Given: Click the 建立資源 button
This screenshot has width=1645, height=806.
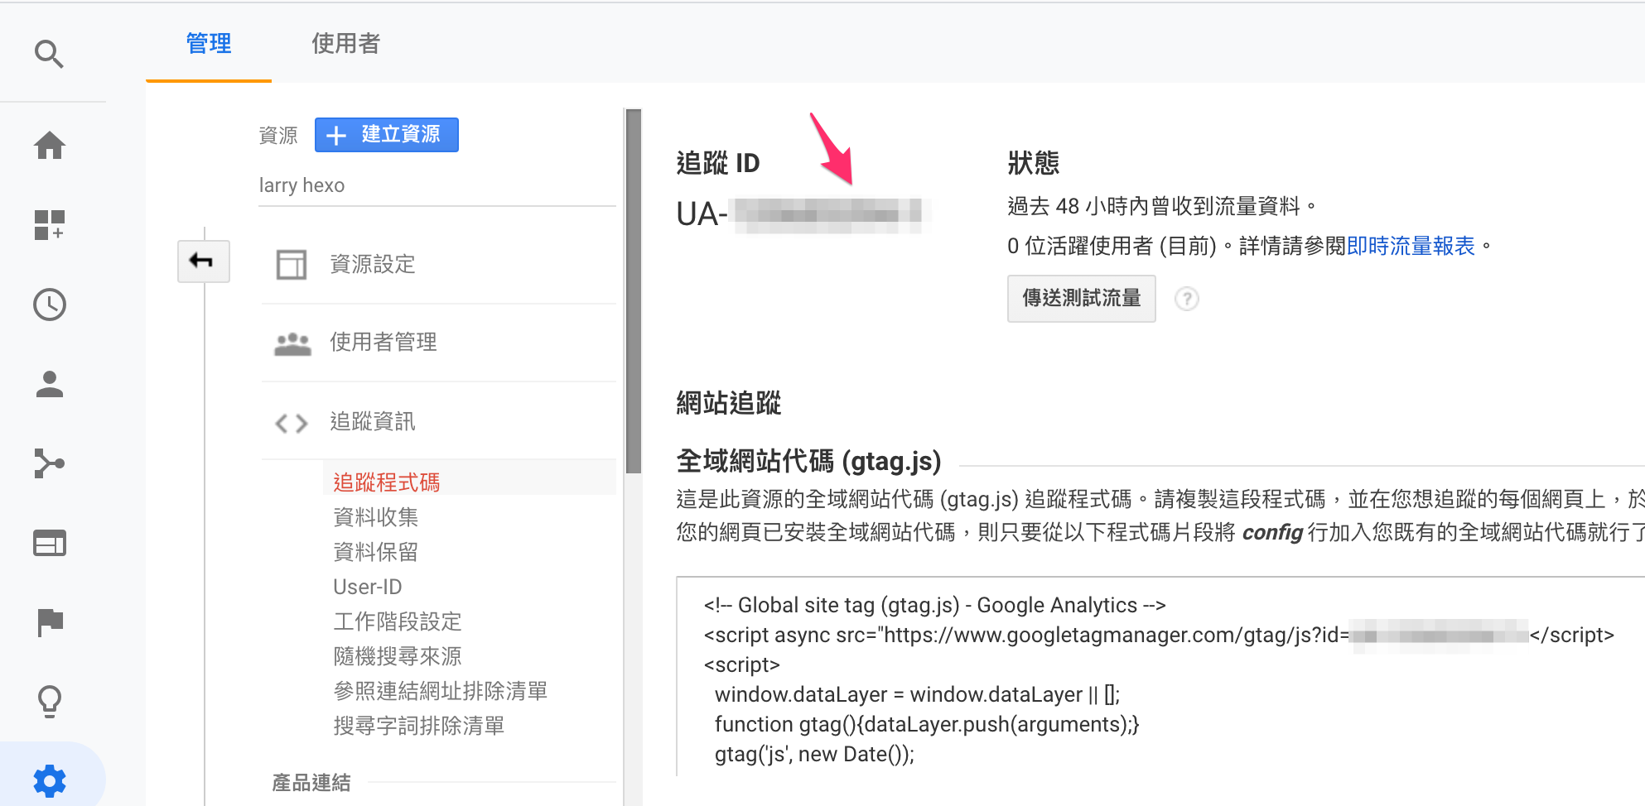Looking at the screenshot, I should pyautogui.click(x=386, y=135).
